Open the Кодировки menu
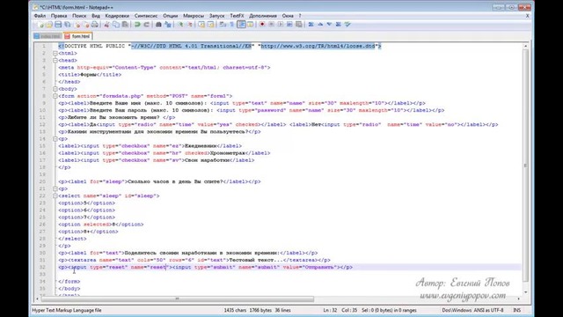Screen dimensions: 563x317 point(117,16)
